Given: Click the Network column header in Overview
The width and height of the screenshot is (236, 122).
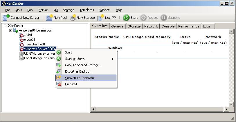Looking at the screenshot, I should click(x=213, y=37).
